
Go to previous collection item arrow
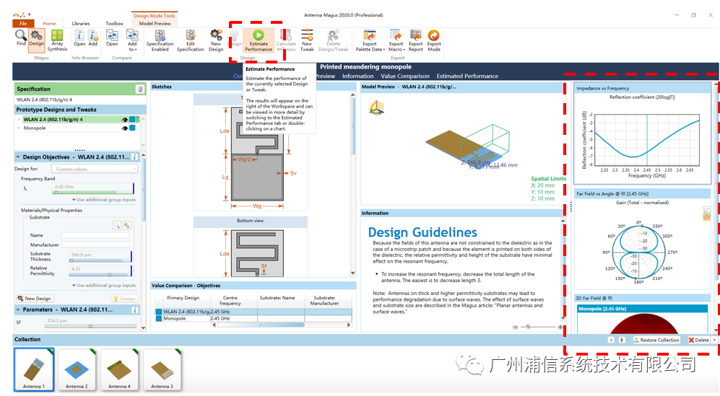coord(611,340)
